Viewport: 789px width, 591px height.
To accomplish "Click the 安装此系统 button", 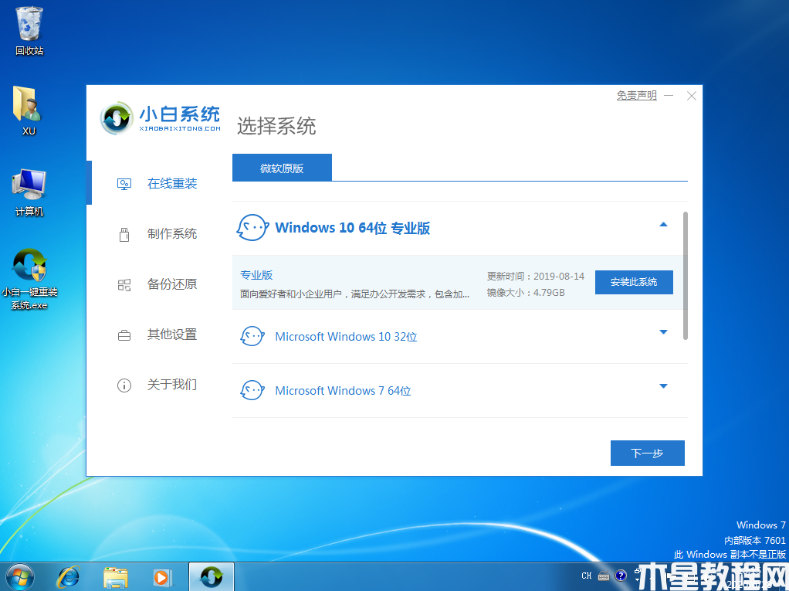I will (634, 282).
